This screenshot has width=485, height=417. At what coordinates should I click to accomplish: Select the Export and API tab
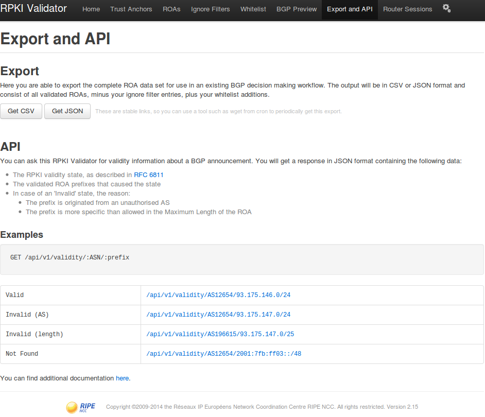(350, 9)
